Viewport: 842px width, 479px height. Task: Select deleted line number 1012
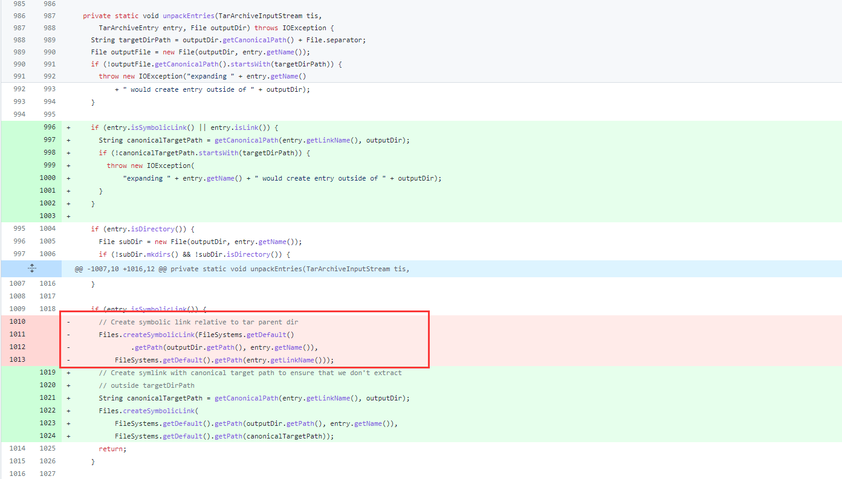tap(18, 347)
